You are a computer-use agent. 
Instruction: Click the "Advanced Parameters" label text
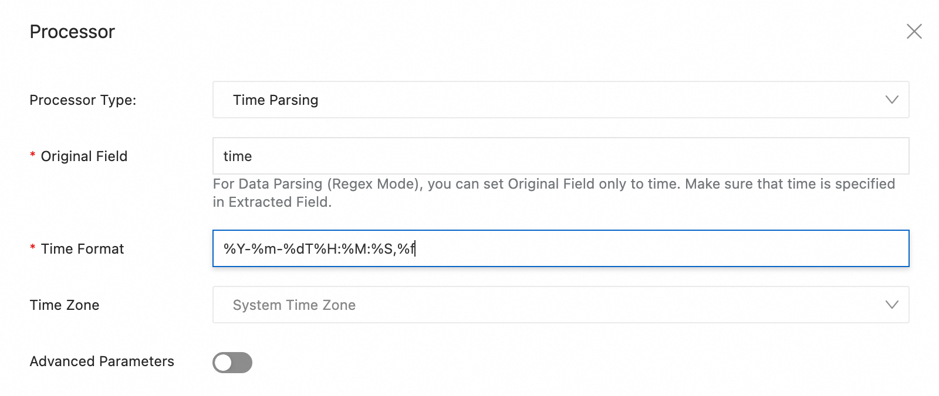coord(102,361)
